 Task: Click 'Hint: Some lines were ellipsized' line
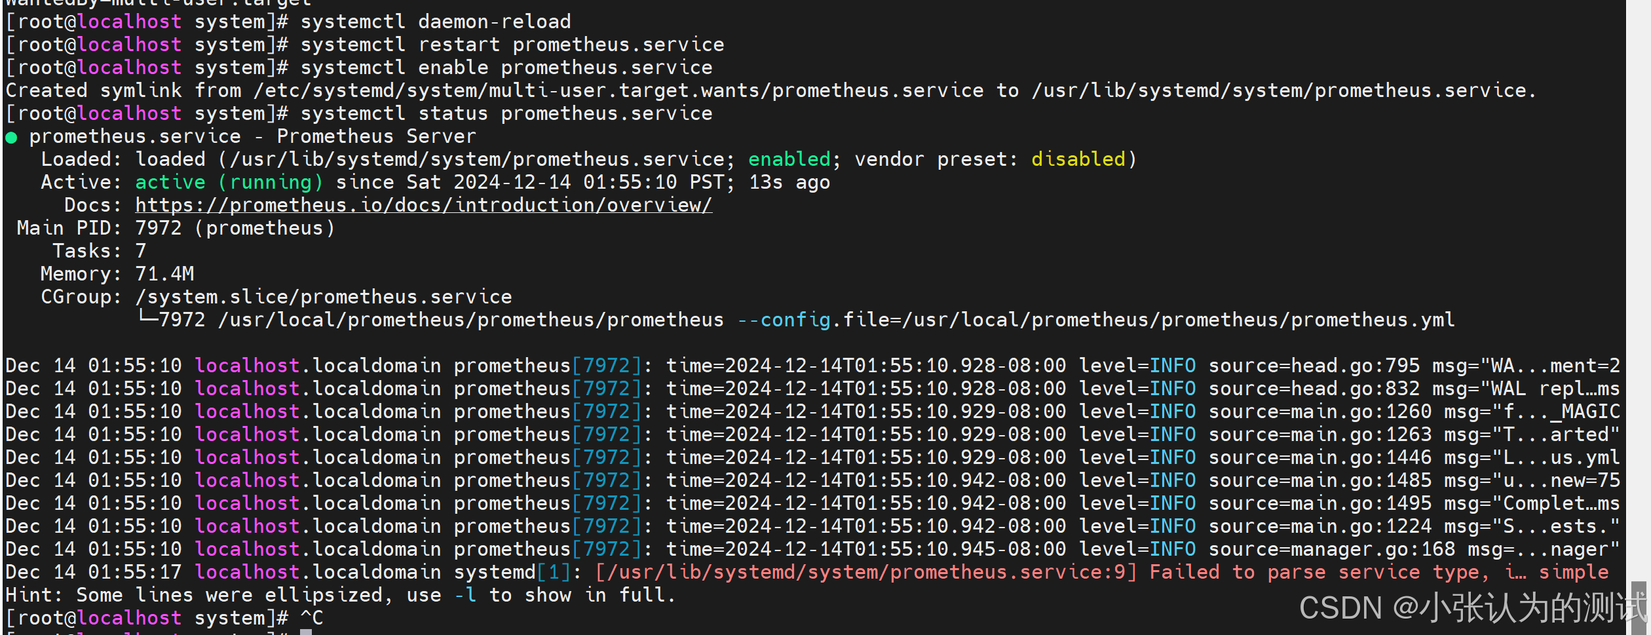click(x=341, y=595)
